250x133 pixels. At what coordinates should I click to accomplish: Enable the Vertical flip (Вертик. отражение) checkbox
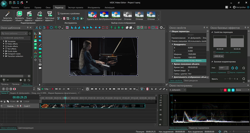point(228,72)
